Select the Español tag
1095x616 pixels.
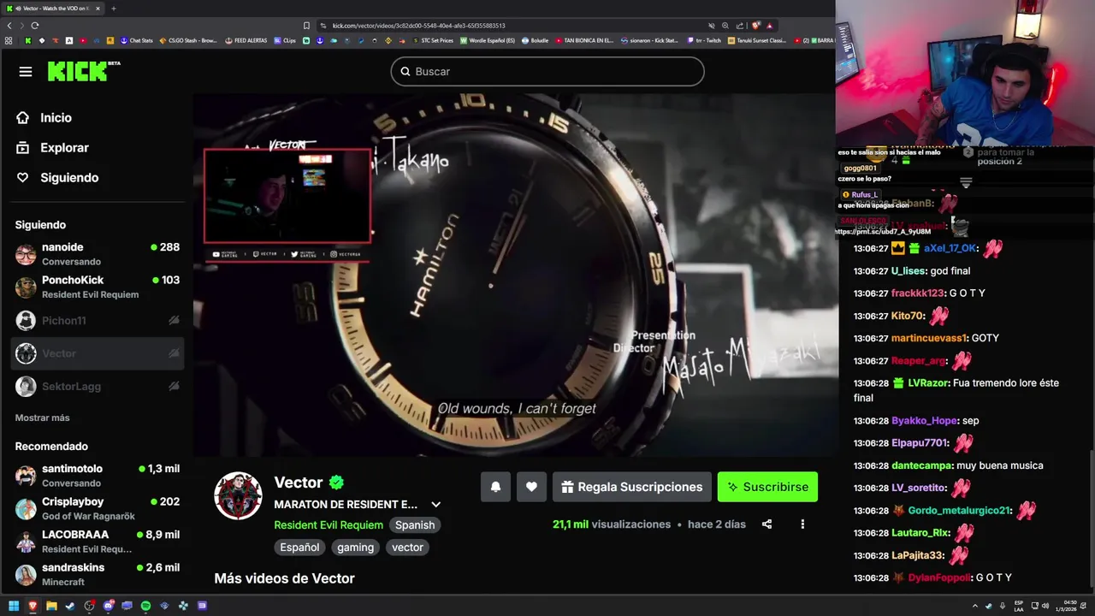coord(299,548)
